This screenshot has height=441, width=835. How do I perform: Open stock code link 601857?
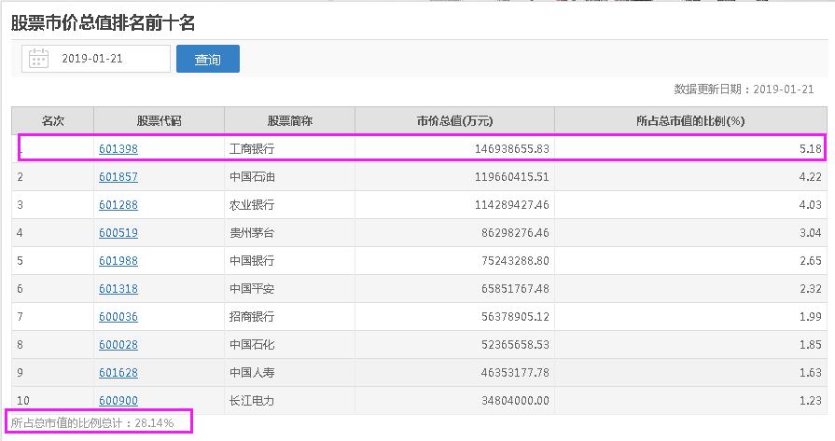pos(118,176)
